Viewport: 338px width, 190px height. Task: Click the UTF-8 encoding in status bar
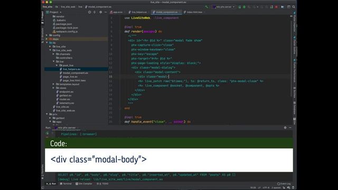[x=266, y=188]
